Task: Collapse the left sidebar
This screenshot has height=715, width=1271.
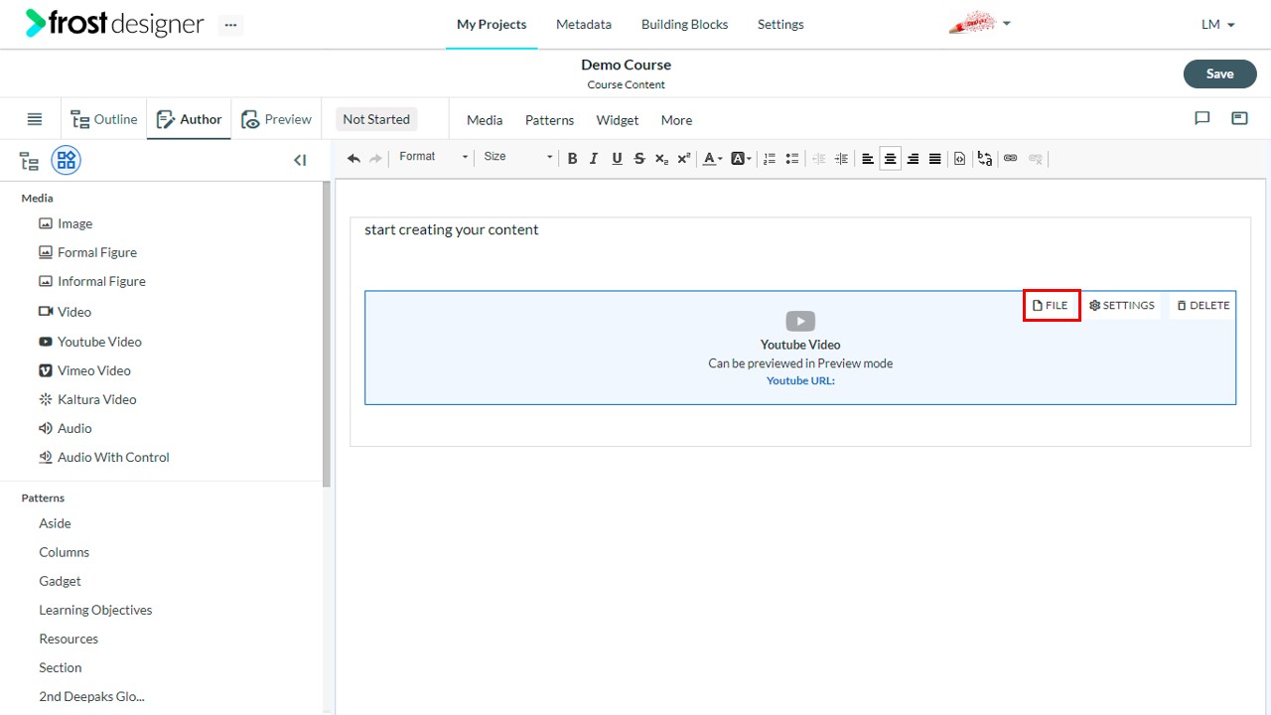Action: coord(300,160)
